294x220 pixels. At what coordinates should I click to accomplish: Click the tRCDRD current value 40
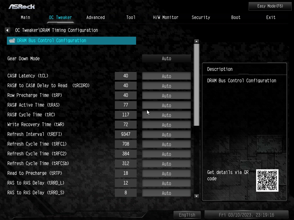(126, 85)
